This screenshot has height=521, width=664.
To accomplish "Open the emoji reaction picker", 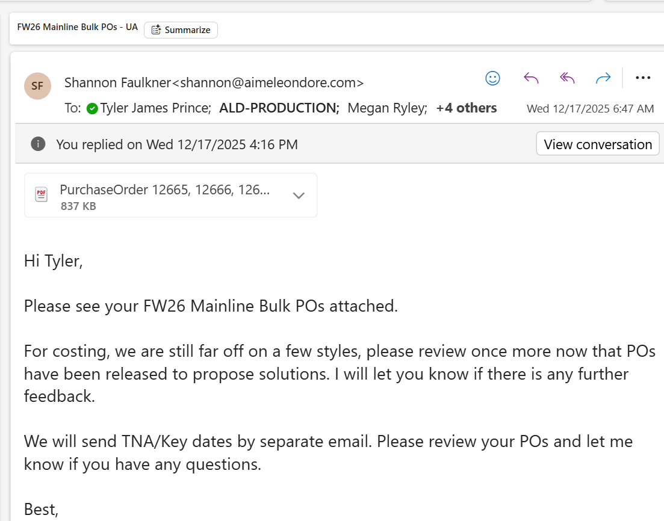I will click(492, 78).
